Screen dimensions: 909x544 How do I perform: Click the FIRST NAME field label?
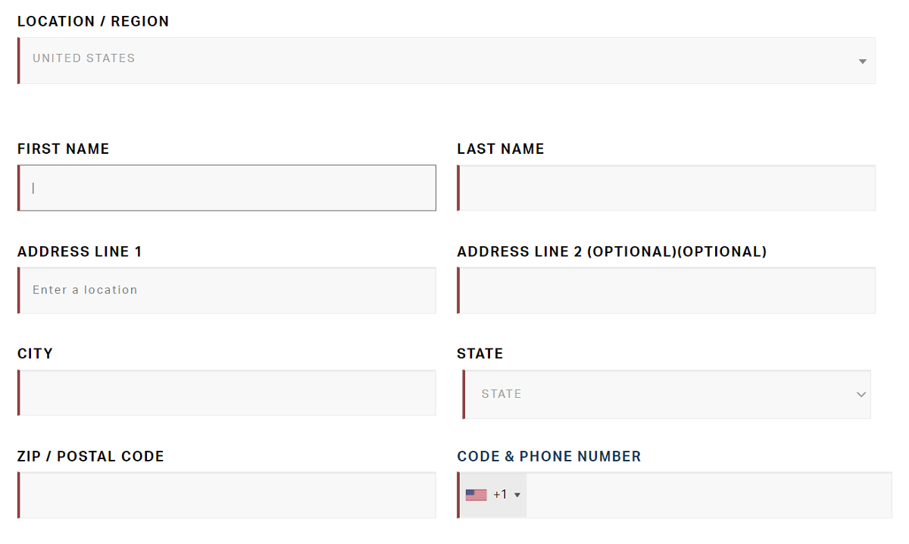pos(63,149)
